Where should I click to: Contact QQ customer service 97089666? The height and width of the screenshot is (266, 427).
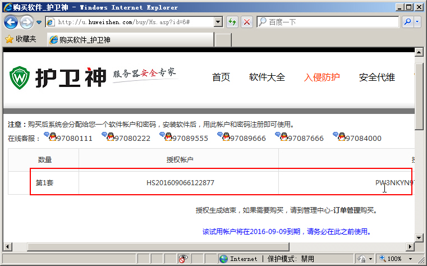pos(241,137)
